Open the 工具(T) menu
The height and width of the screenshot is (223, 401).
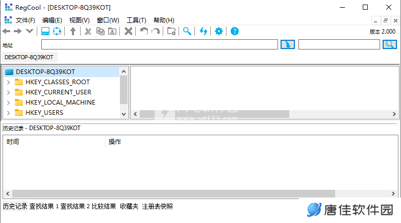pos(136,20)
